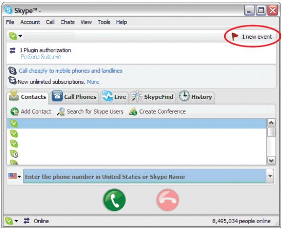Open the Call menu
282x229 pixels.
point(50,22)
